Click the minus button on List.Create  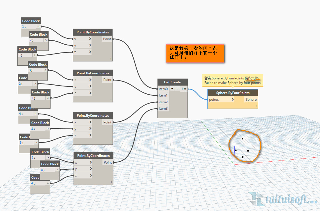pyautogui.click(x=177, y=89)
